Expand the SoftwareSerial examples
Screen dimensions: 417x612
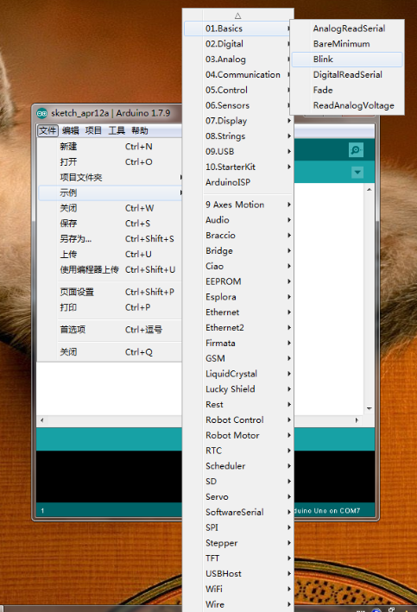tap(237, 512)
